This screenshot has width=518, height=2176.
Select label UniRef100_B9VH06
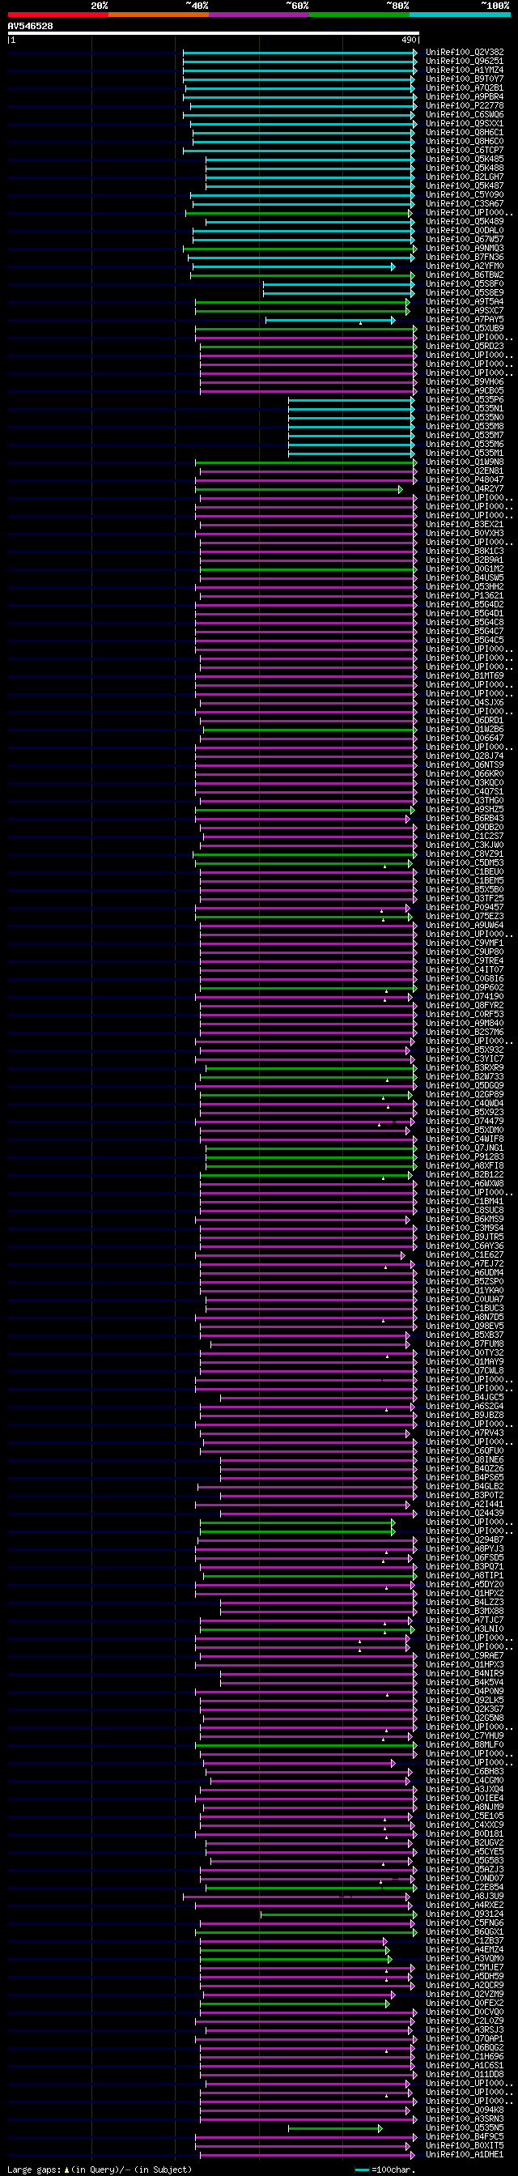(465, 381)
